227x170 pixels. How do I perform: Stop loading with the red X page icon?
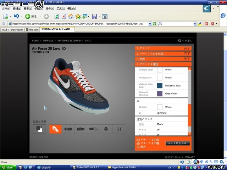(x=64, y=16)
